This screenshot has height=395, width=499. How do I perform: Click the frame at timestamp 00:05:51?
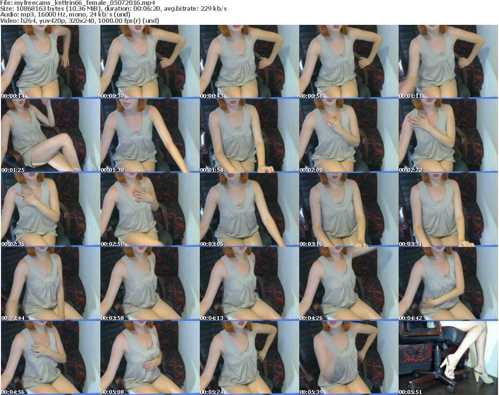pyautogui.click(x=448, y=358)
